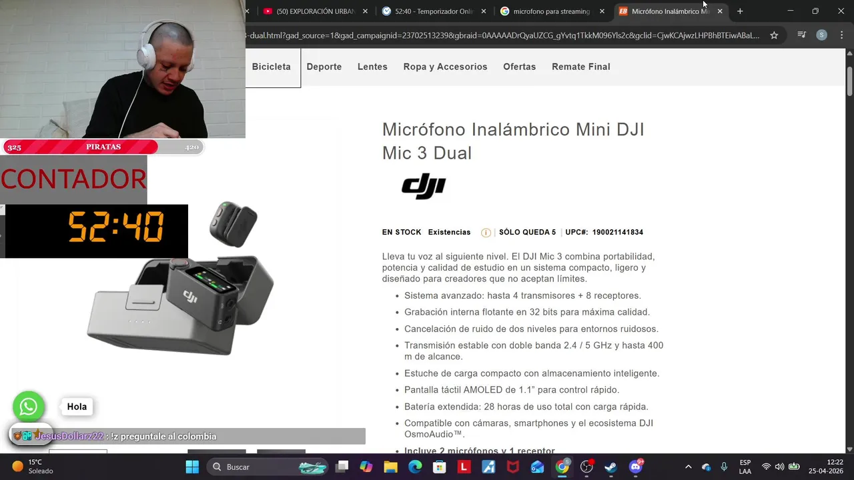Open the Chrome profile avatar
This screenshot has width=854, height=480.
click(x=821, y=35)
